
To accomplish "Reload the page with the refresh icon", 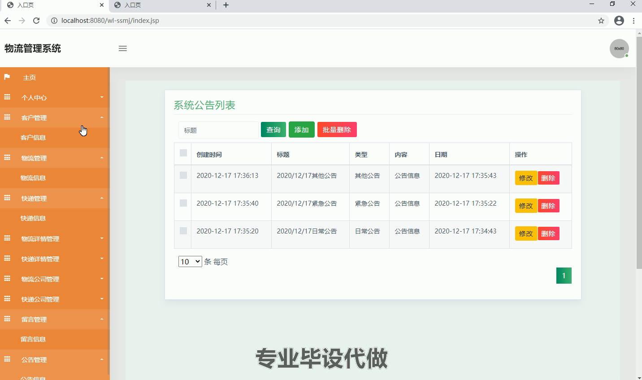I will [x=36, y=21].
